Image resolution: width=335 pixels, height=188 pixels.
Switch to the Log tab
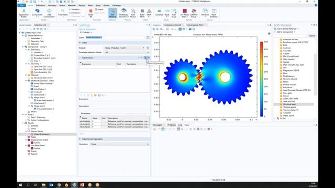[180, 125]
